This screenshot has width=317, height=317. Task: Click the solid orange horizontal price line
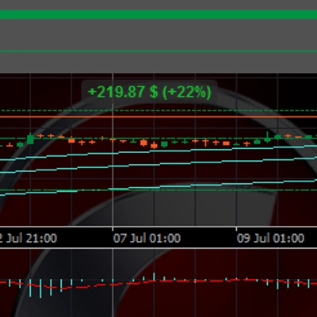pos(158,116)
